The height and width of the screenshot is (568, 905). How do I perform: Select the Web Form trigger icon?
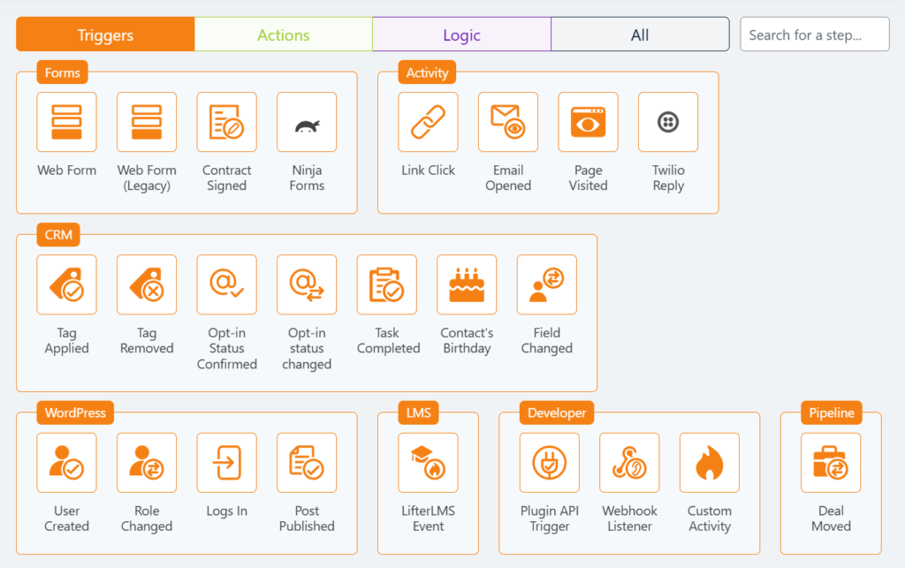tap(66, 122)
